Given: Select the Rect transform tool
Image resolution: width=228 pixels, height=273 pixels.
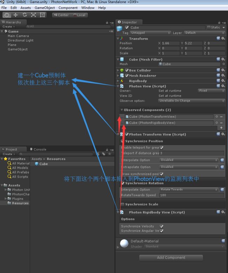Looking at the screenshot, I should (x=42, y=15).
